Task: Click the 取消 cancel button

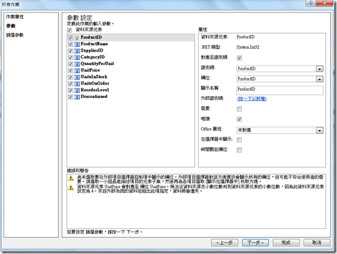Action: point(317,242)
